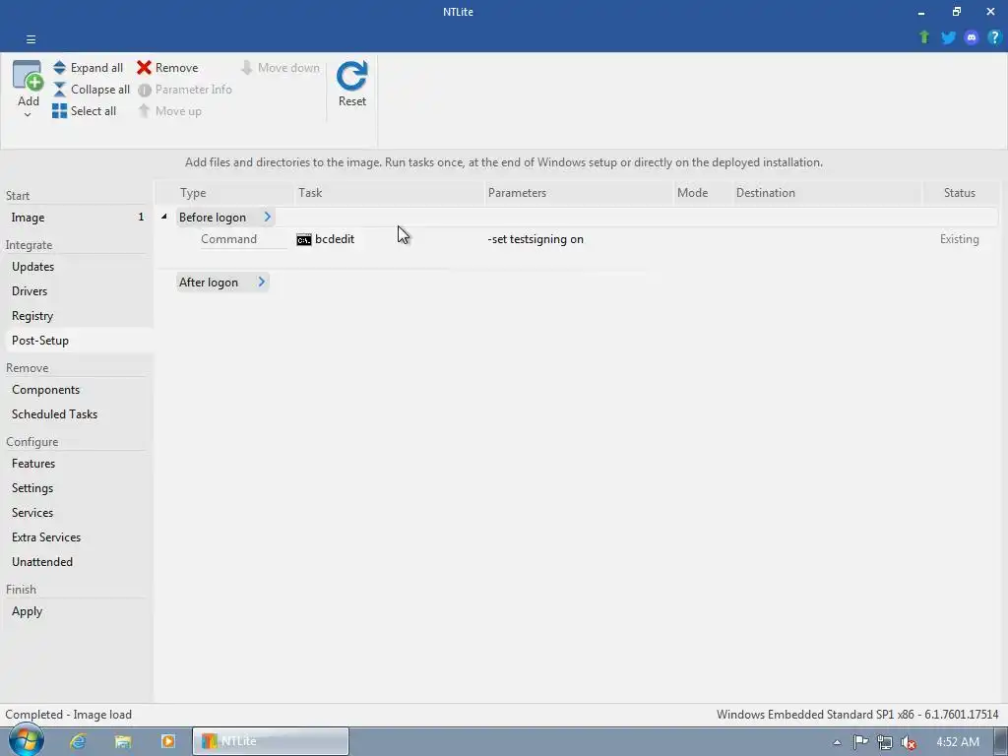1008x756 pixels.
Task: Click the Add icon with green plus
Action: [x=28, y=75]
